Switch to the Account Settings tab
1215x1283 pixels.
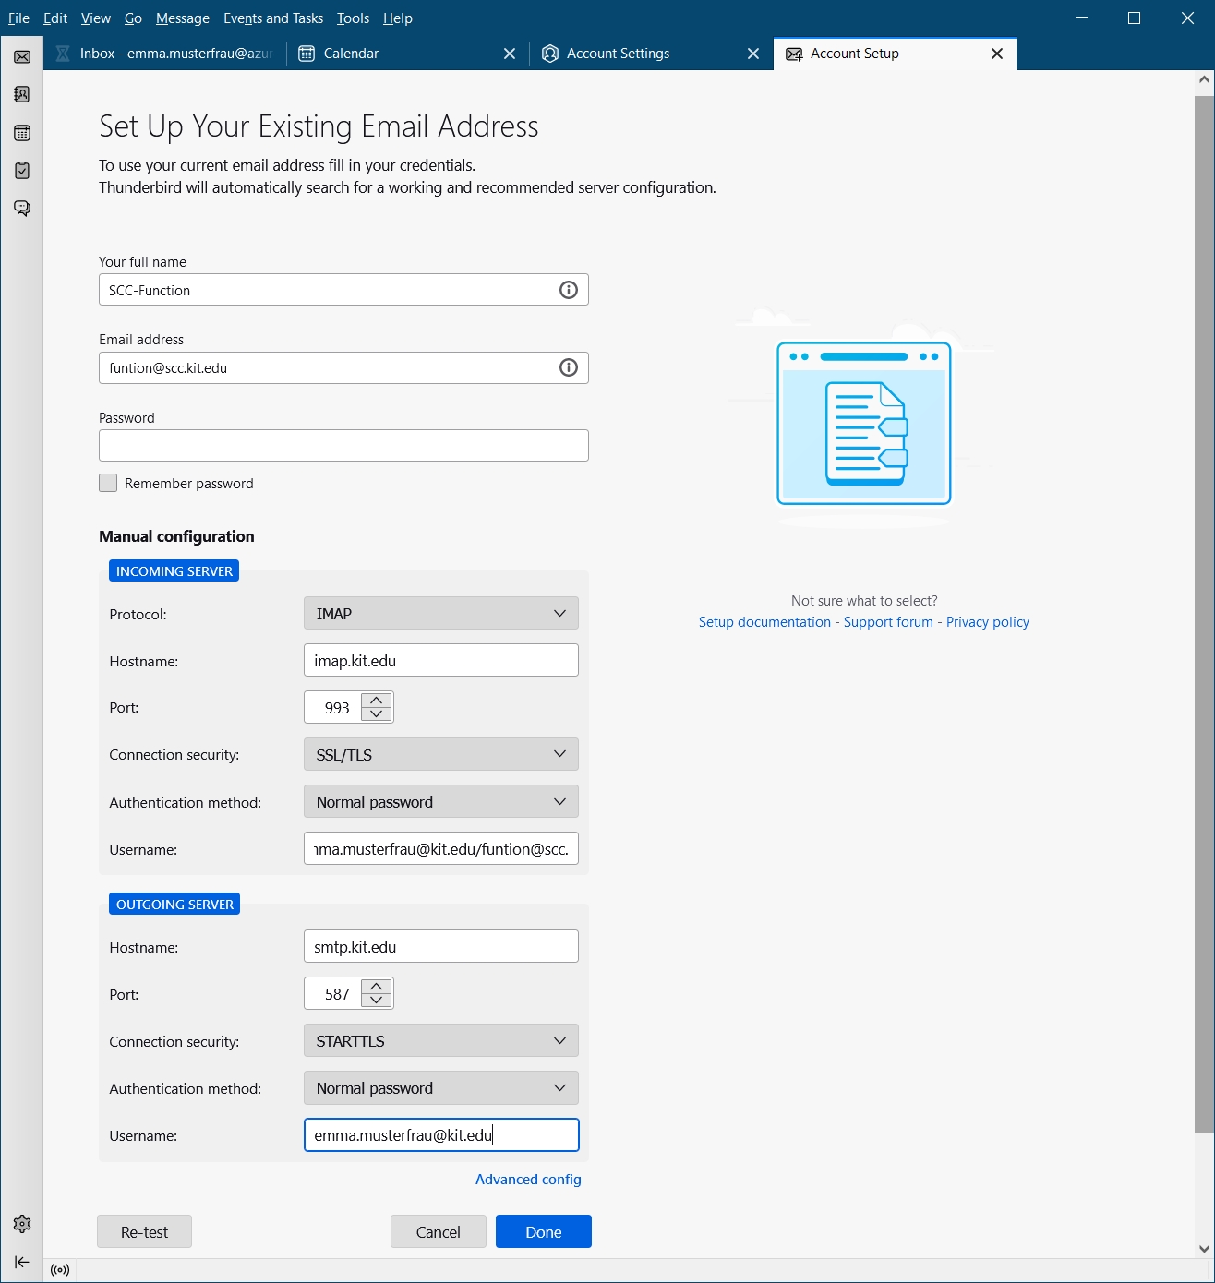tap(618, 54)
